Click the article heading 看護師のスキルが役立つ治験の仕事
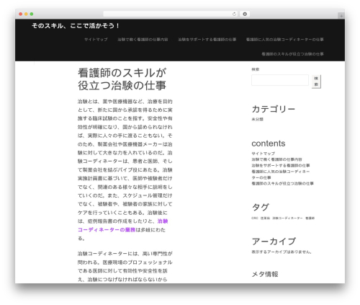This screenshot has width=360, height=305. click(122, 79)
